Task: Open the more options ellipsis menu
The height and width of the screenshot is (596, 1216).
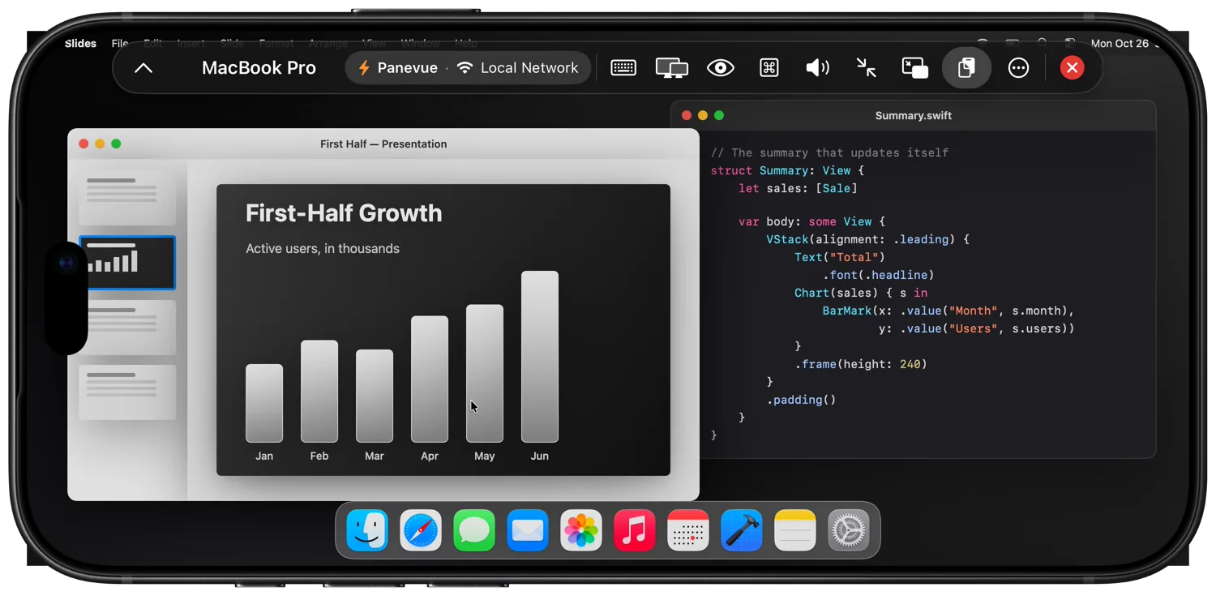Action: point(1018,68)
